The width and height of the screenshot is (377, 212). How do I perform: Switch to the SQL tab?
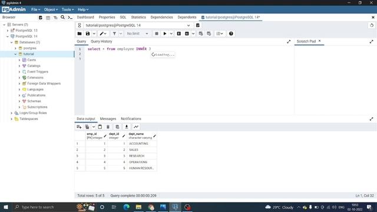(123, 17)
